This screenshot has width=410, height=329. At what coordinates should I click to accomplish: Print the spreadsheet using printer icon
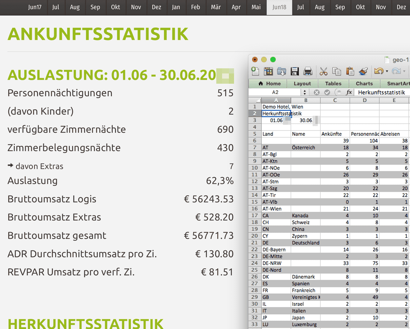click(x=308, y=71)
